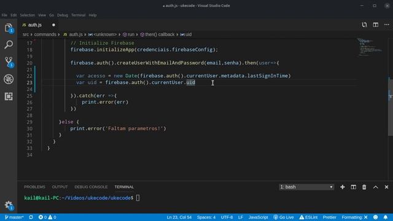Change the Spaces: 4 indentation setting
This screenshot has width=393, height=221.
(206, 217)
